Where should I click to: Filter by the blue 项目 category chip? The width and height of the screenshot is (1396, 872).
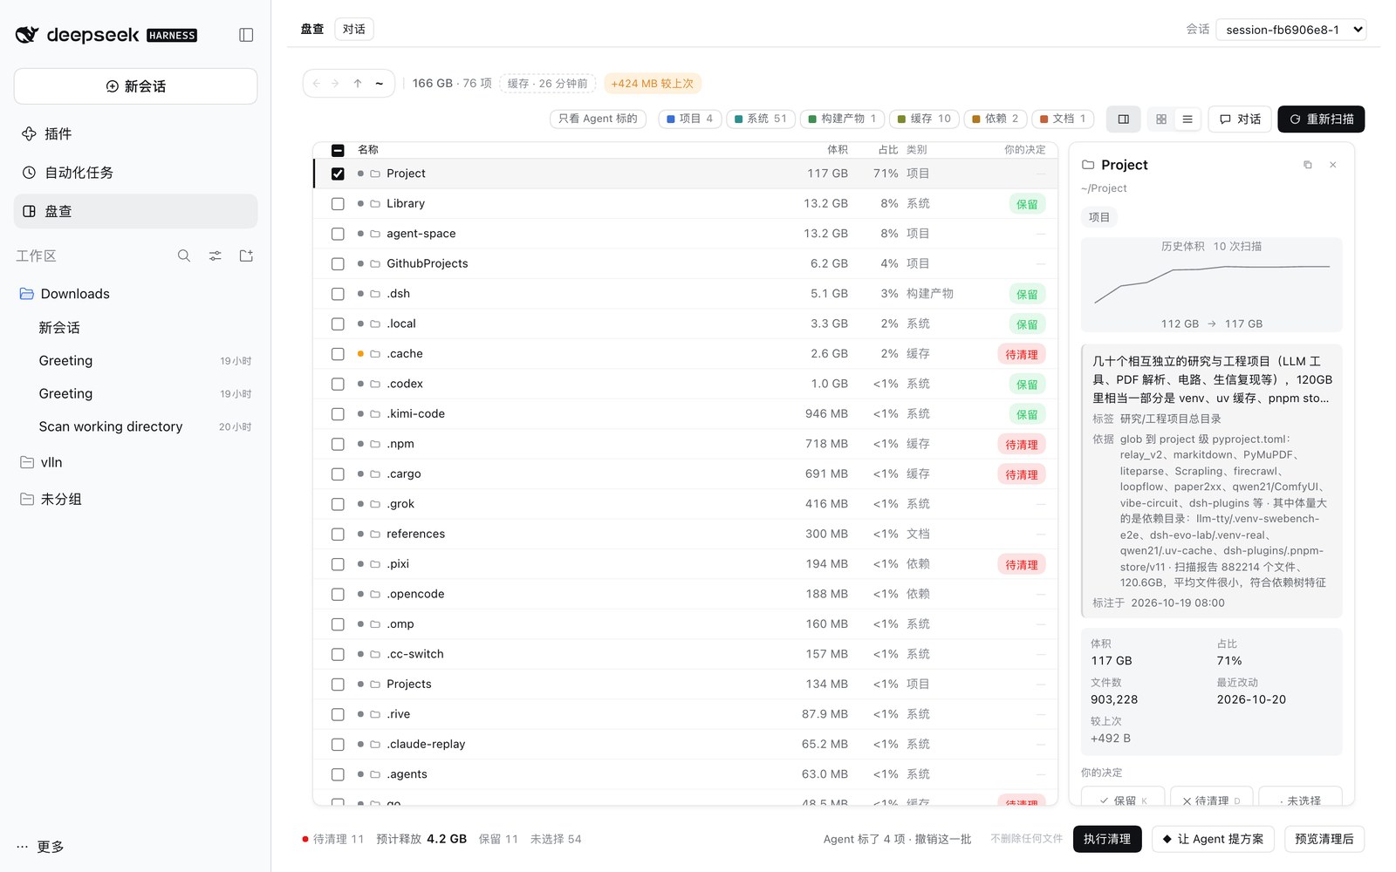[690, 119]
